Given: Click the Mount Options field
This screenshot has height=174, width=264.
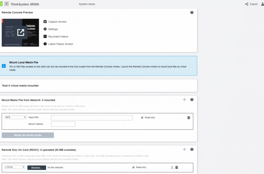Looking at the screenshot, I should coord(63,124).
